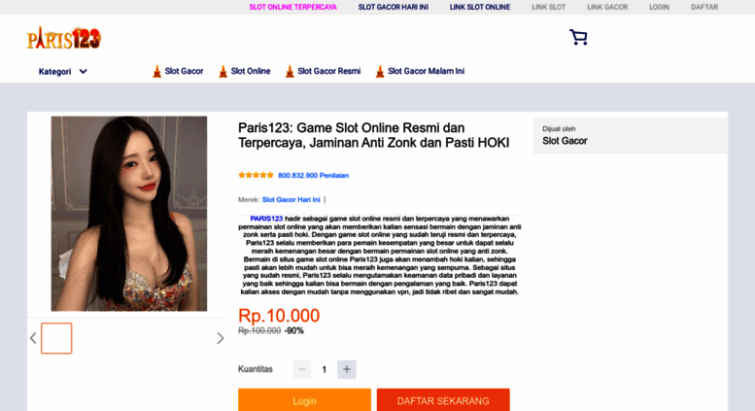The image size is (755, 411).
Task: Click tower icon beside Slot Online
Action: (223, 71)
